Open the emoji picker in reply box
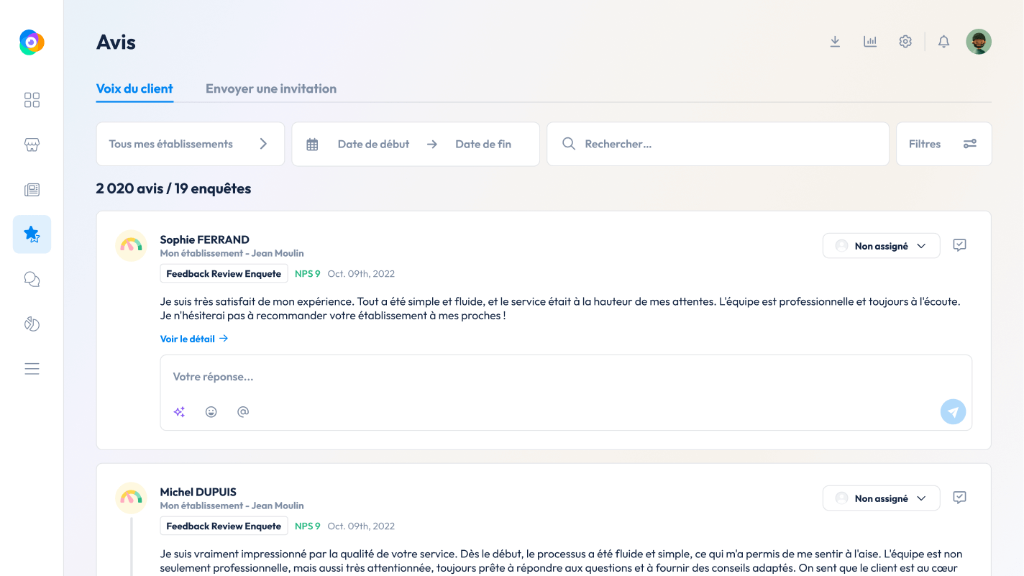 point(211,412)
